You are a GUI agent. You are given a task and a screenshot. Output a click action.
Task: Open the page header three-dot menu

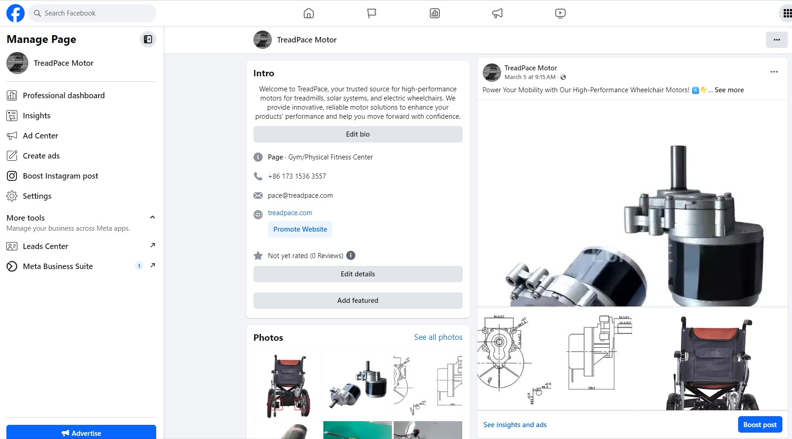(x=776, y=40)
